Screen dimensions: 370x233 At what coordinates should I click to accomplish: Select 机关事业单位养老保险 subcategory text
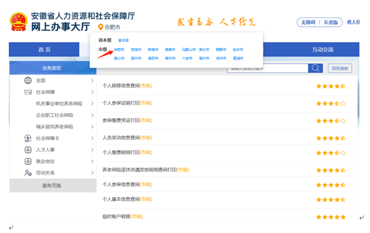point(59,104)
